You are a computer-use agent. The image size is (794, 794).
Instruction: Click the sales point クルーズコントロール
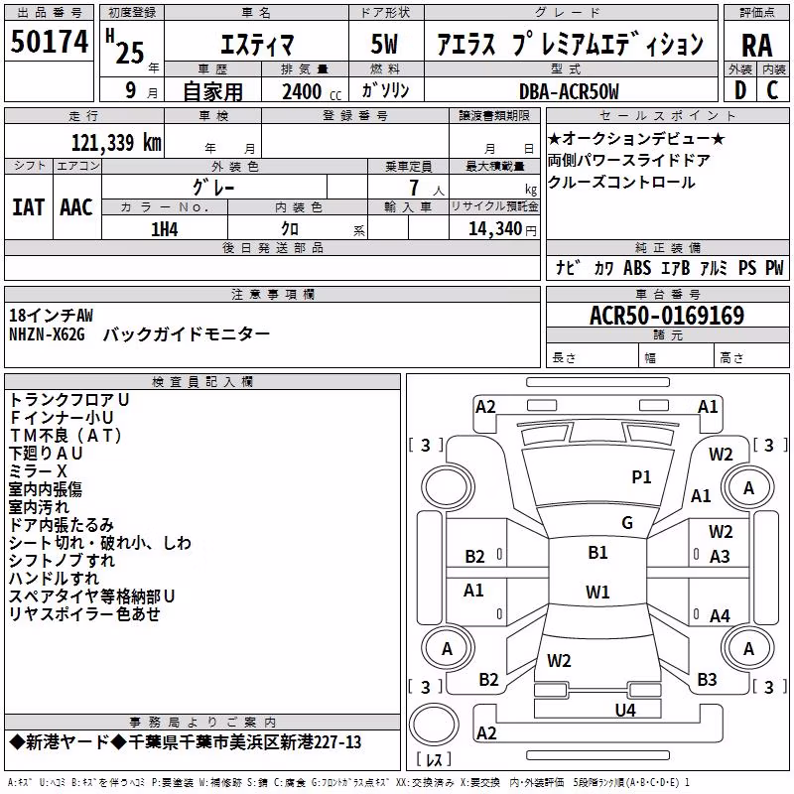click(621, 183)
